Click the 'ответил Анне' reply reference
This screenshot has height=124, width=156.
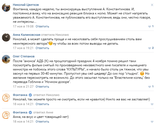[x=43, y=112]
